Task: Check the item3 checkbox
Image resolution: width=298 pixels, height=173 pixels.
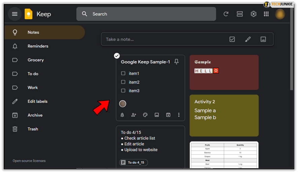Action: pyautogui.click(x=123, y=91)
